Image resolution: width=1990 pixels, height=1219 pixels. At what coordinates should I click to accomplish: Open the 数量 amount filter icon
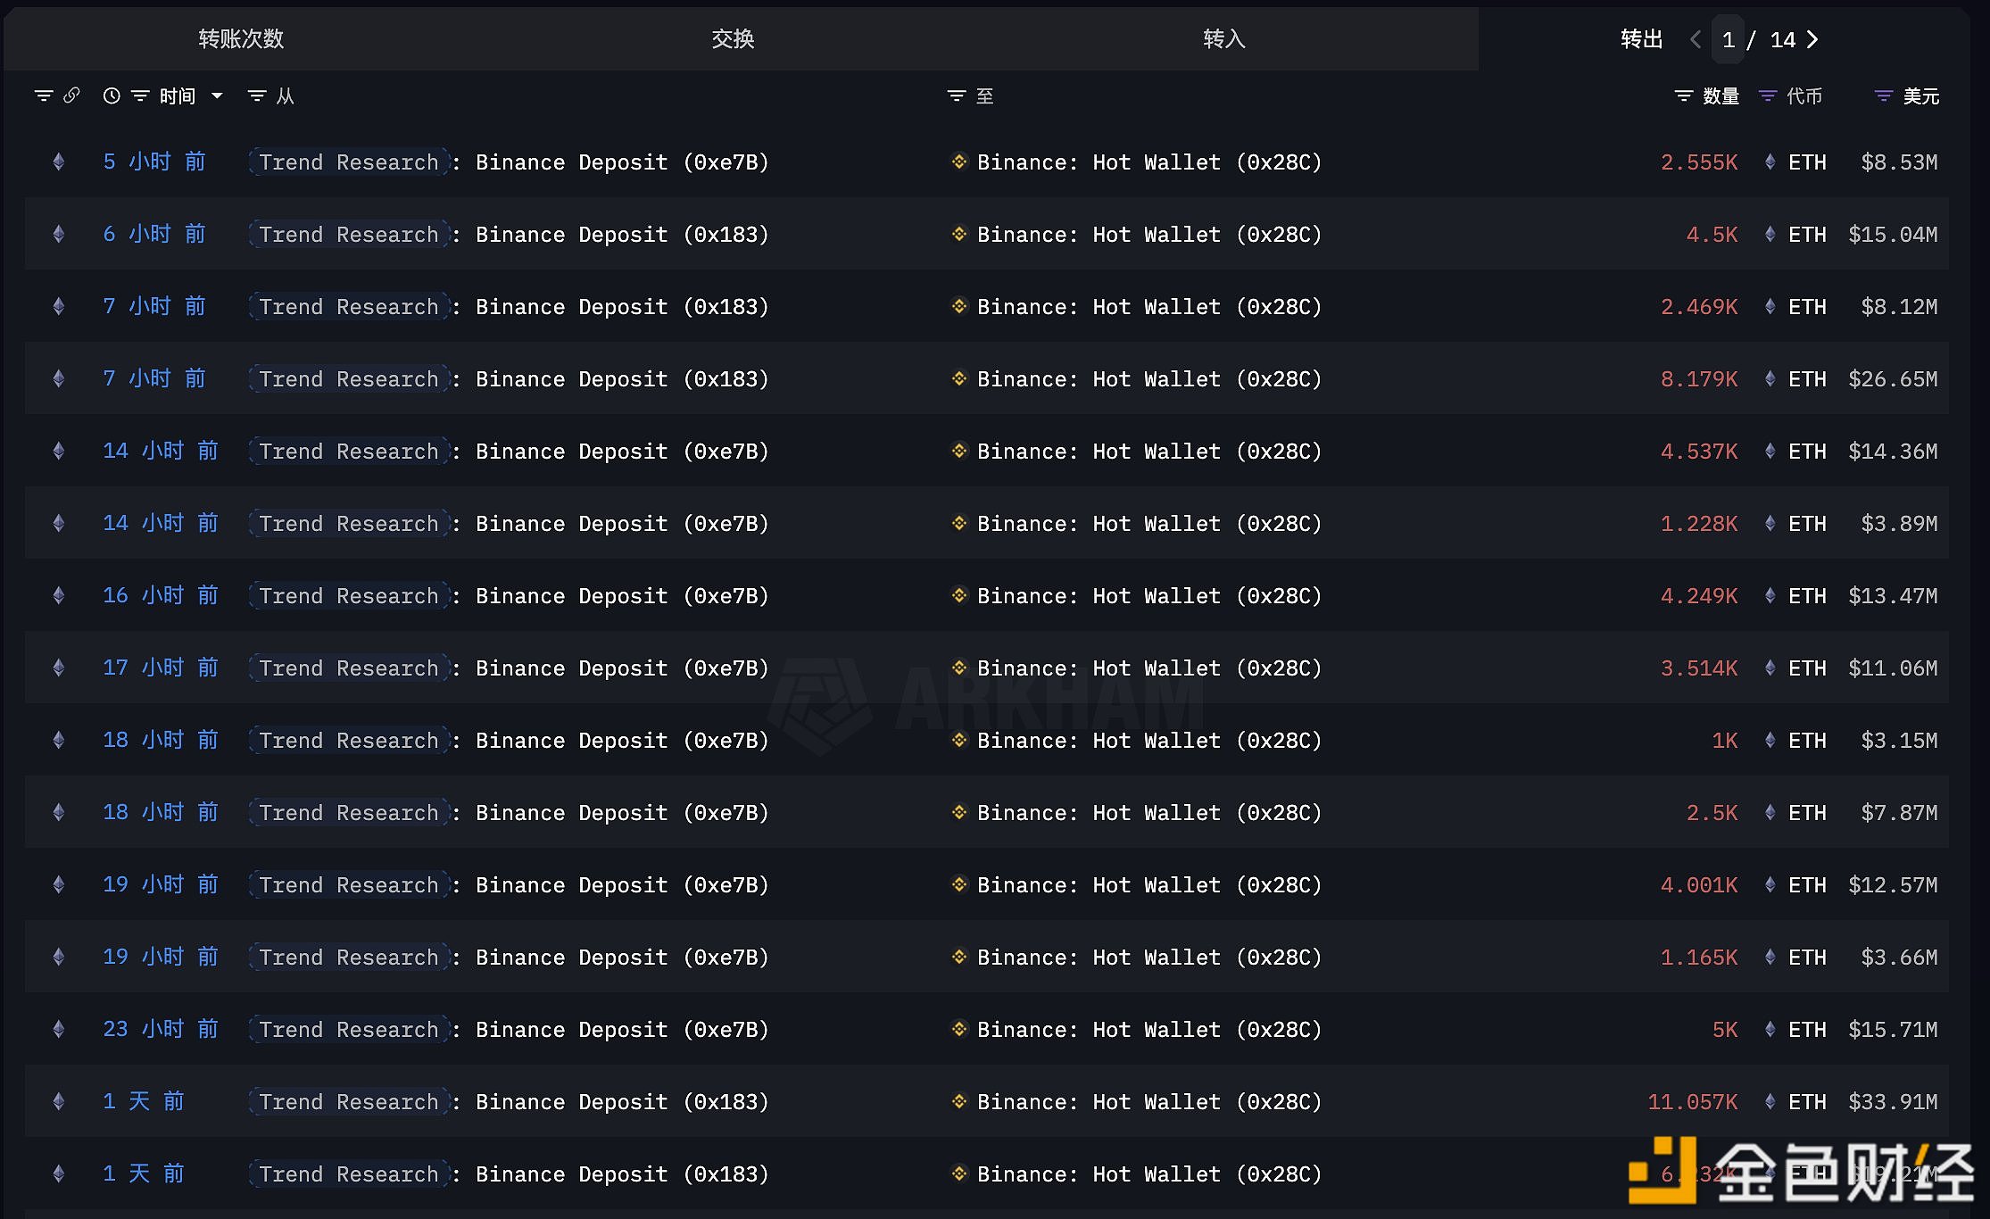click(x=1683, y=95)
